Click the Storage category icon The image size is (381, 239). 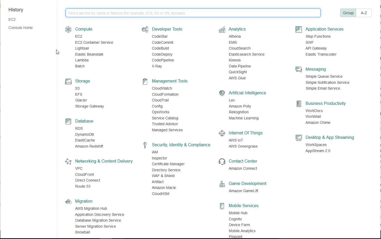[68, 81]
